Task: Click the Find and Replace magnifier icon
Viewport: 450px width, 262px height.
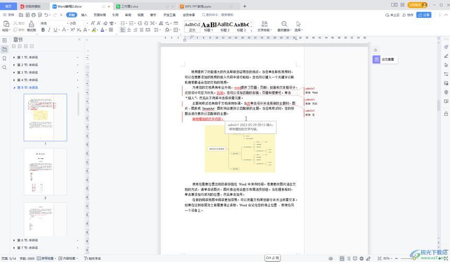Action: (284, 24)
